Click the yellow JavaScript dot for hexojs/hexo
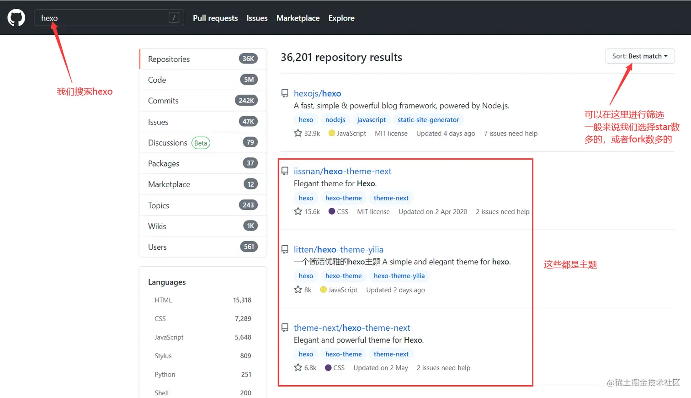 [x=332, y=133]
